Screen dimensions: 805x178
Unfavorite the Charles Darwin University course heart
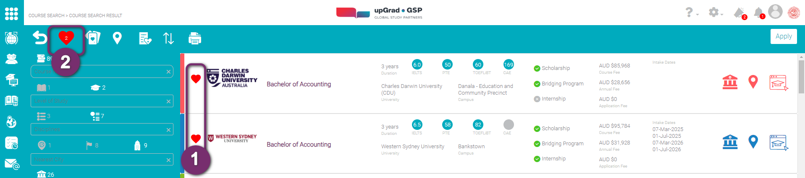tap(196, 79)
